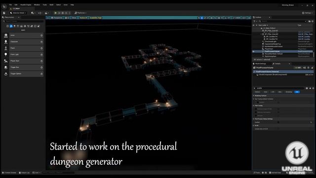Open Content Drawer in status bar
Image resolution: width=316 pixels, height=178 pixels.
click(9, 173)
